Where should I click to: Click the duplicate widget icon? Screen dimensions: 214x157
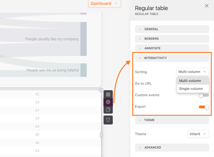pyautogui.click(x=108, y=110)
